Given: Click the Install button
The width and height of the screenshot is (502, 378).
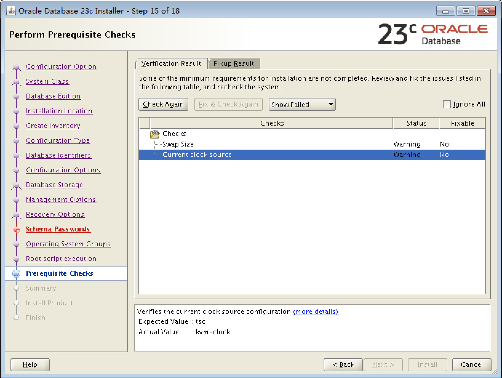Looking at the screenshot, I should point(427,365).
